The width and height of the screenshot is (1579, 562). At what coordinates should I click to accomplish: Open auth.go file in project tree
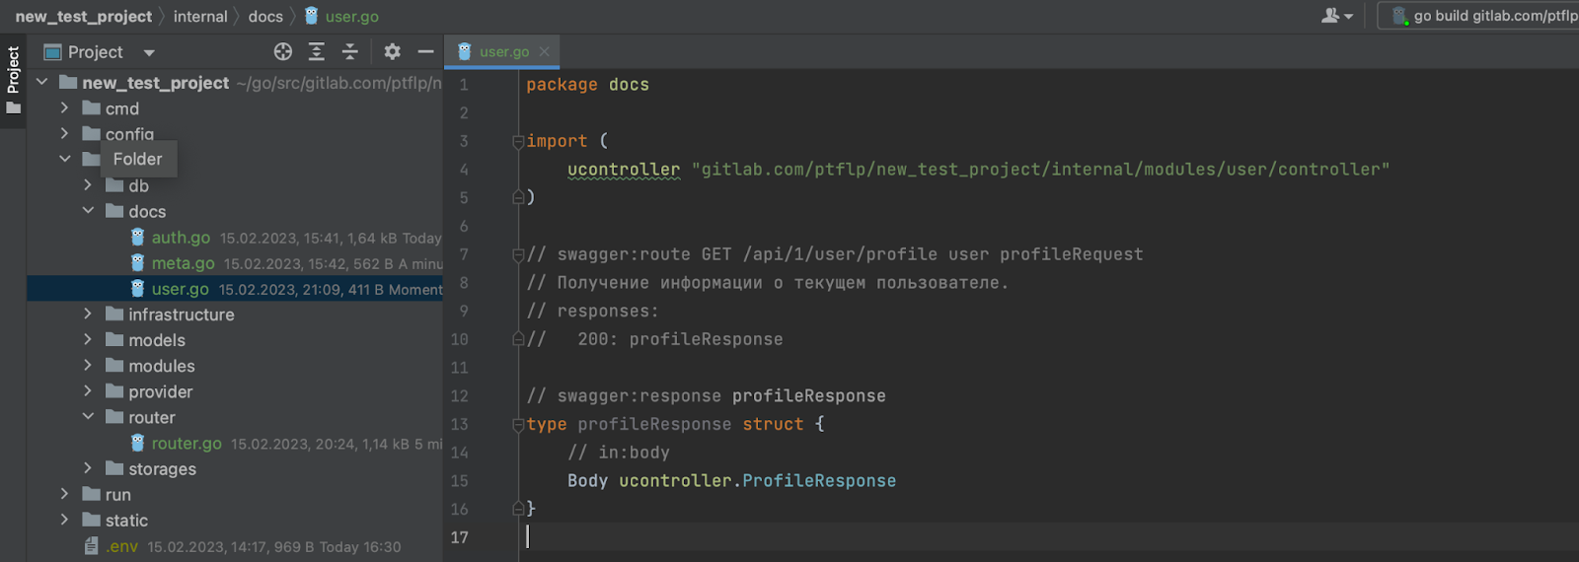click(x=181, y=238)
